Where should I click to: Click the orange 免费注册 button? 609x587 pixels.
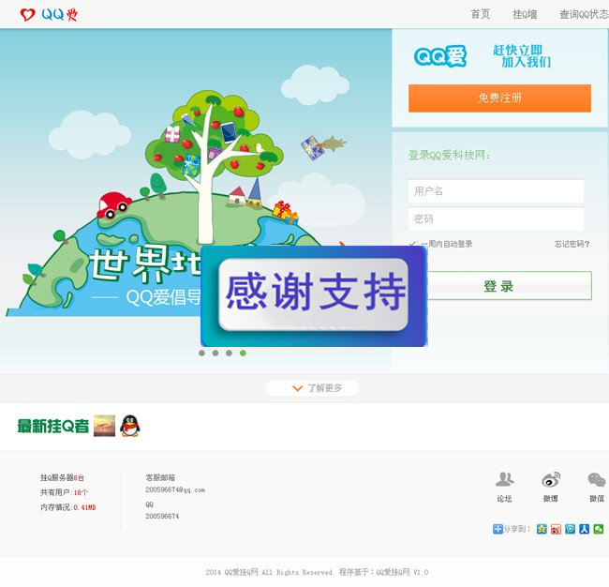[x=499, y=98]
